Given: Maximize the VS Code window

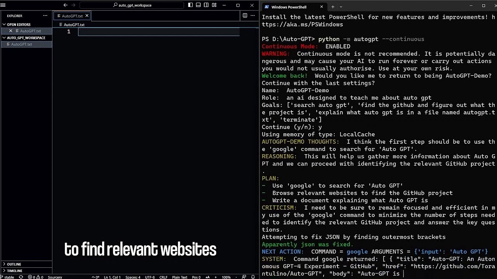Looking at the screenshot, I should pos(238,5).
